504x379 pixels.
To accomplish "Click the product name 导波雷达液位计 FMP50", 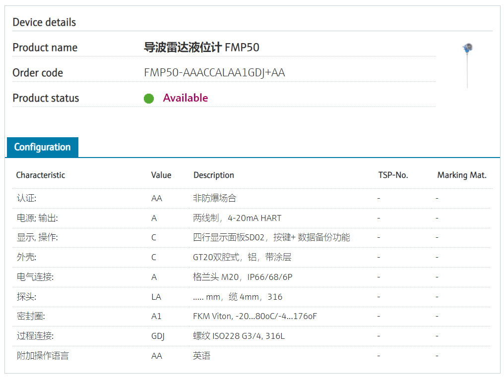I will 201,48.
